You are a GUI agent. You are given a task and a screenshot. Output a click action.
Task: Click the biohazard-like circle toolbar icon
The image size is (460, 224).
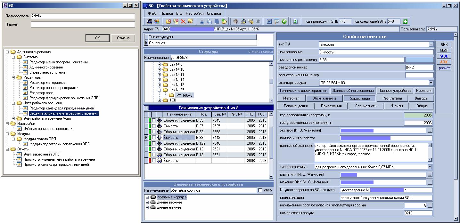[x=258, y=21]
